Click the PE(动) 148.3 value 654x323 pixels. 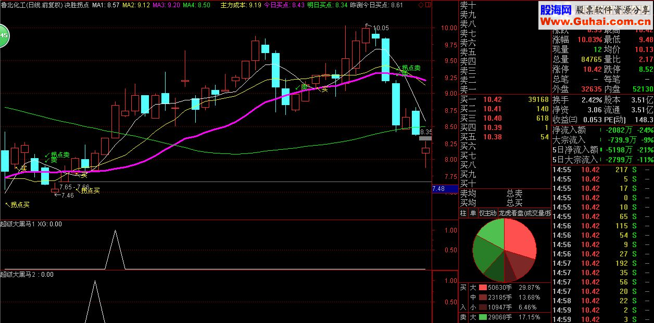point(643,120)
